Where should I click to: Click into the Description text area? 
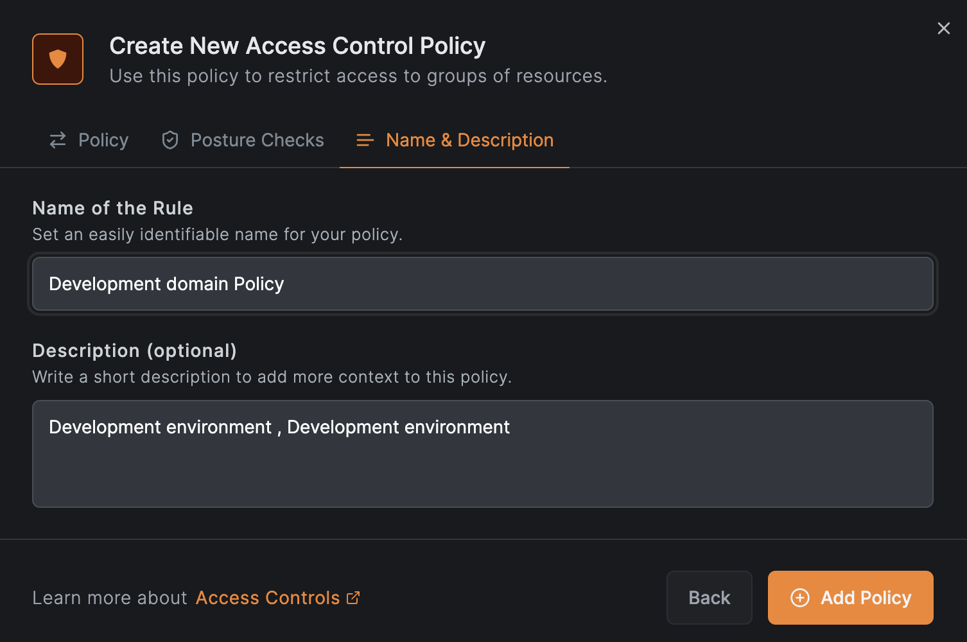[x=483, y=454]
